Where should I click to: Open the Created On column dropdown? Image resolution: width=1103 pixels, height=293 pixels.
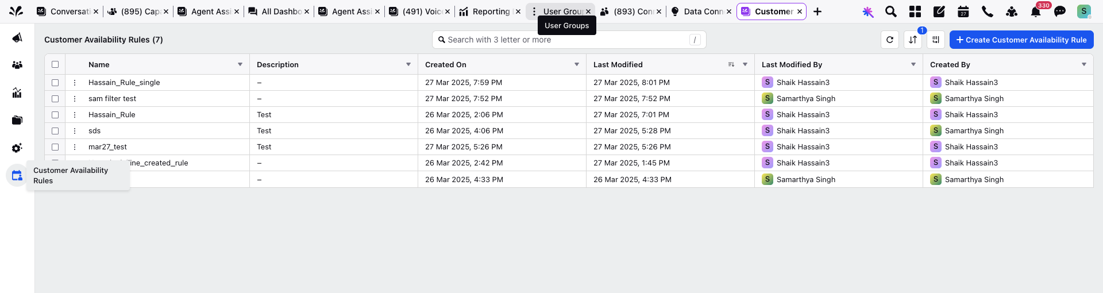pyautogui.click(x=577, y=64)
